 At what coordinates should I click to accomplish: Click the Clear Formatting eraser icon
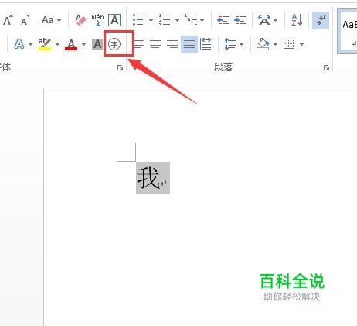[x=80, y=20]
